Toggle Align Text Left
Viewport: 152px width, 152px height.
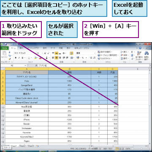53,58
